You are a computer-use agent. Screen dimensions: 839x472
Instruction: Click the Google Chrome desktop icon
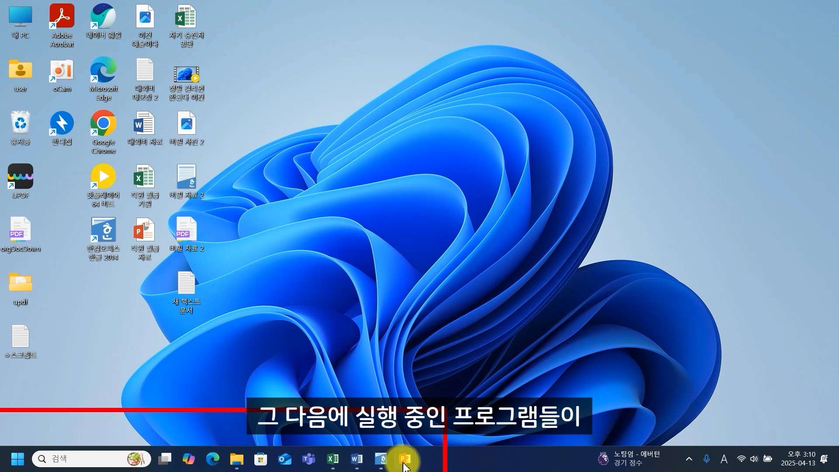(x=103, y=124)
